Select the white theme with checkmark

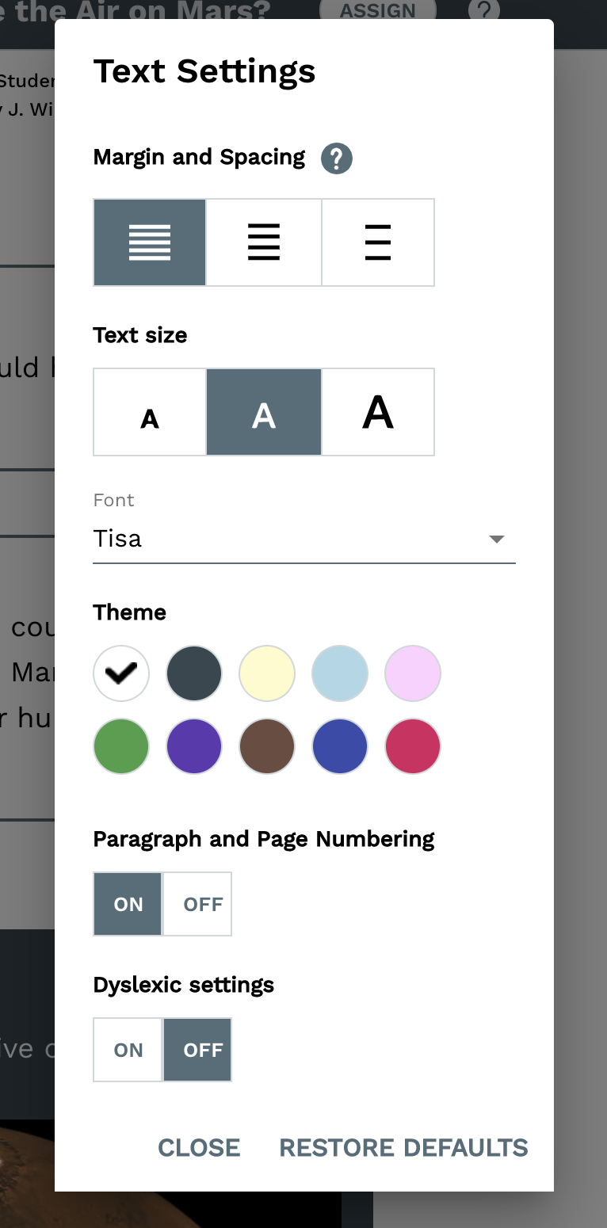121,673
